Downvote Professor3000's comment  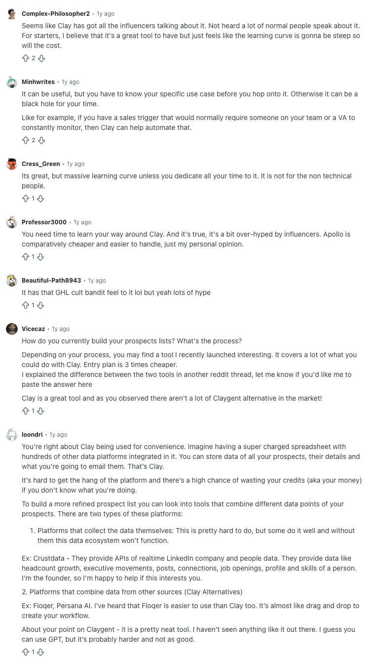[x=41, y=256]
